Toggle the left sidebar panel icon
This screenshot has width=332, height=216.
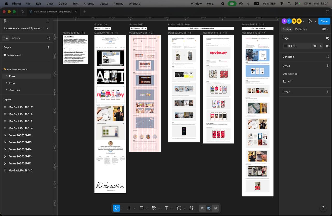(47, 21)
